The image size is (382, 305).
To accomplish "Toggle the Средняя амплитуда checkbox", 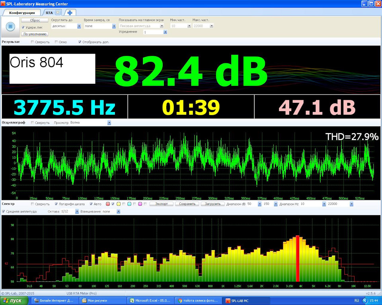I will coord(4,211).
